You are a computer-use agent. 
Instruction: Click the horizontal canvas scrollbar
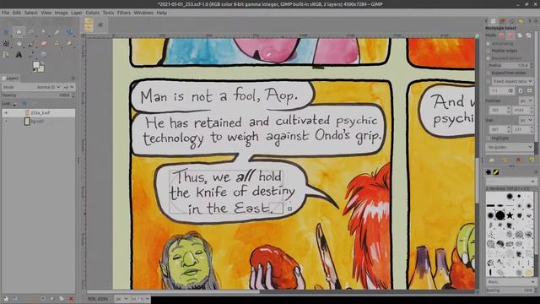[x=173, y=292]
